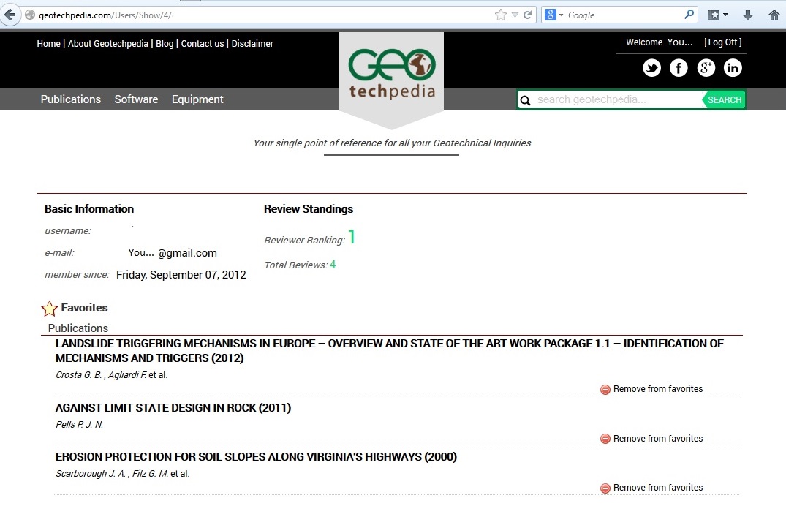The height and width of the screenshot is (506, 786).
Task: Open the Contact us page
Action: (203, 44)
